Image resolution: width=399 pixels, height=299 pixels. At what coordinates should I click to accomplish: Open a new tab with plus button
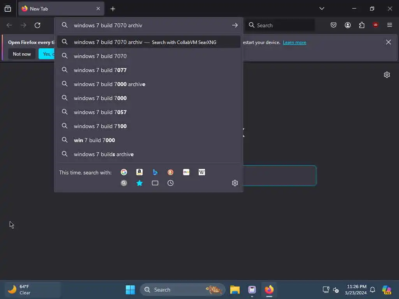point(113,9)
